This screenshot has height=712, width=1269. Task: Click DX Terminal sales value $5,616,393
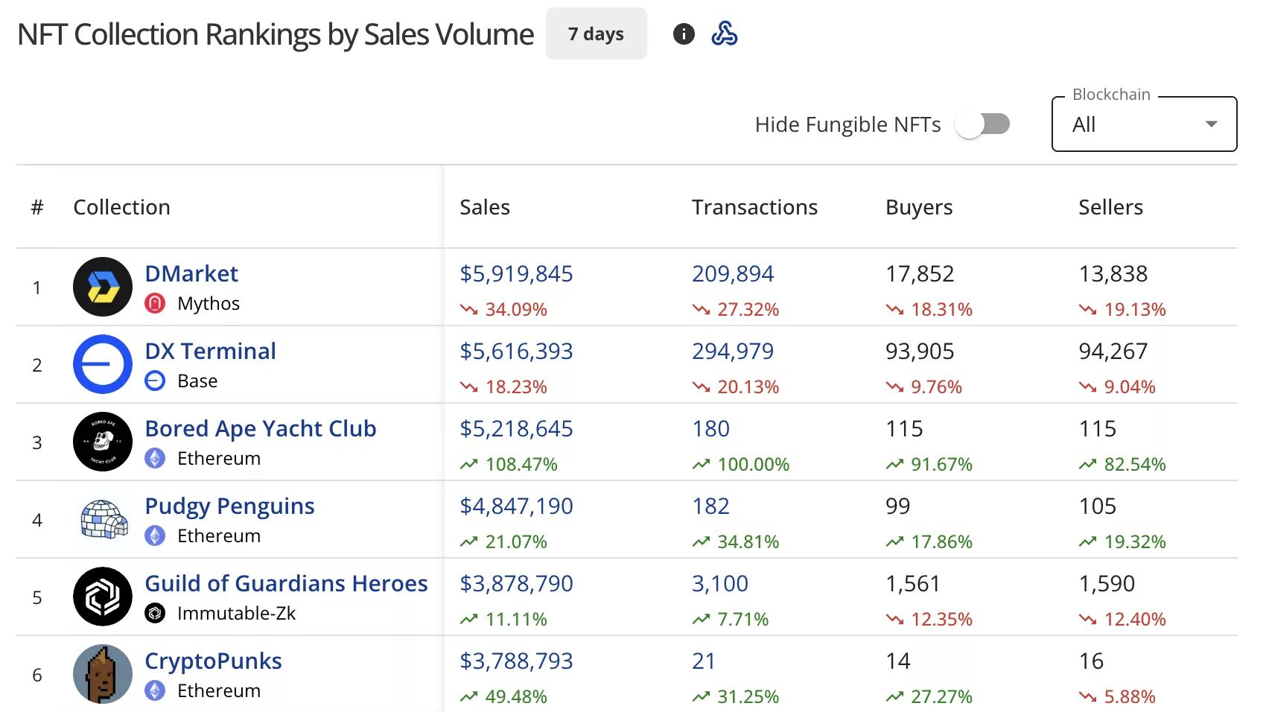click(516, 351)
